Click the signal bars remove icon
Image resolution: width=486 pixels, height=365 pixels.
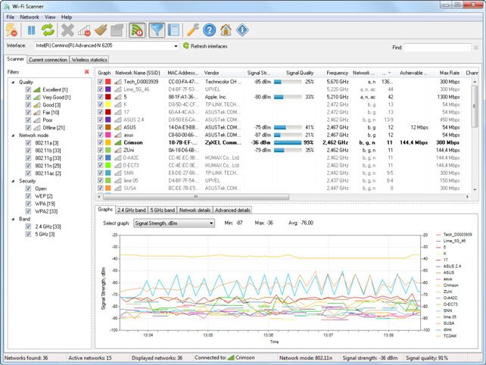[84, 30]
